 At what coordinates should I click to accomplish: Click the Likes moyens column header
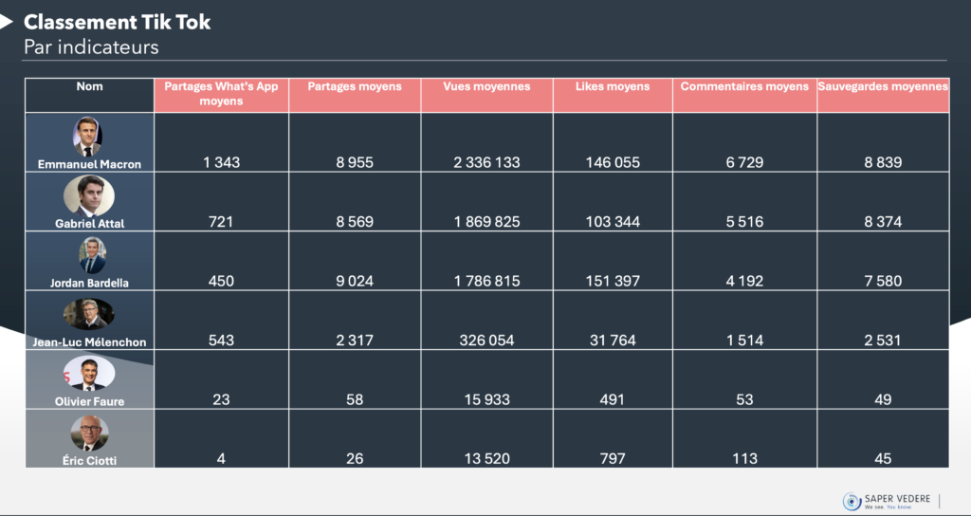click(x=613, y=87)
